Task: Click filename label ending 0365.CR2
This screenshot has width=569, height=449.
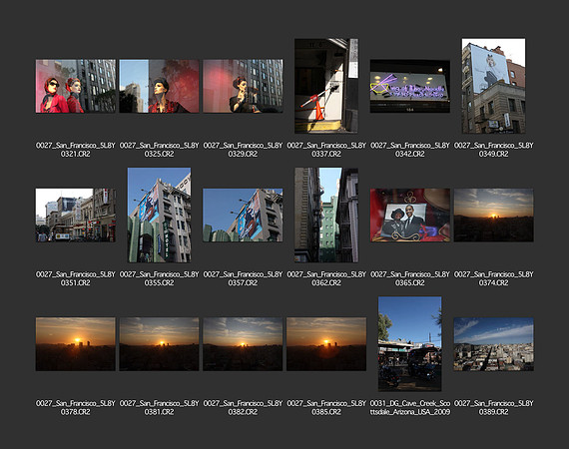Action: 410,278
